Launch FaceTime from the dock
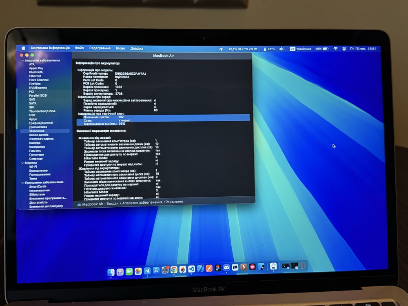The width and height of the screenshot is (408, 306). 129,272
